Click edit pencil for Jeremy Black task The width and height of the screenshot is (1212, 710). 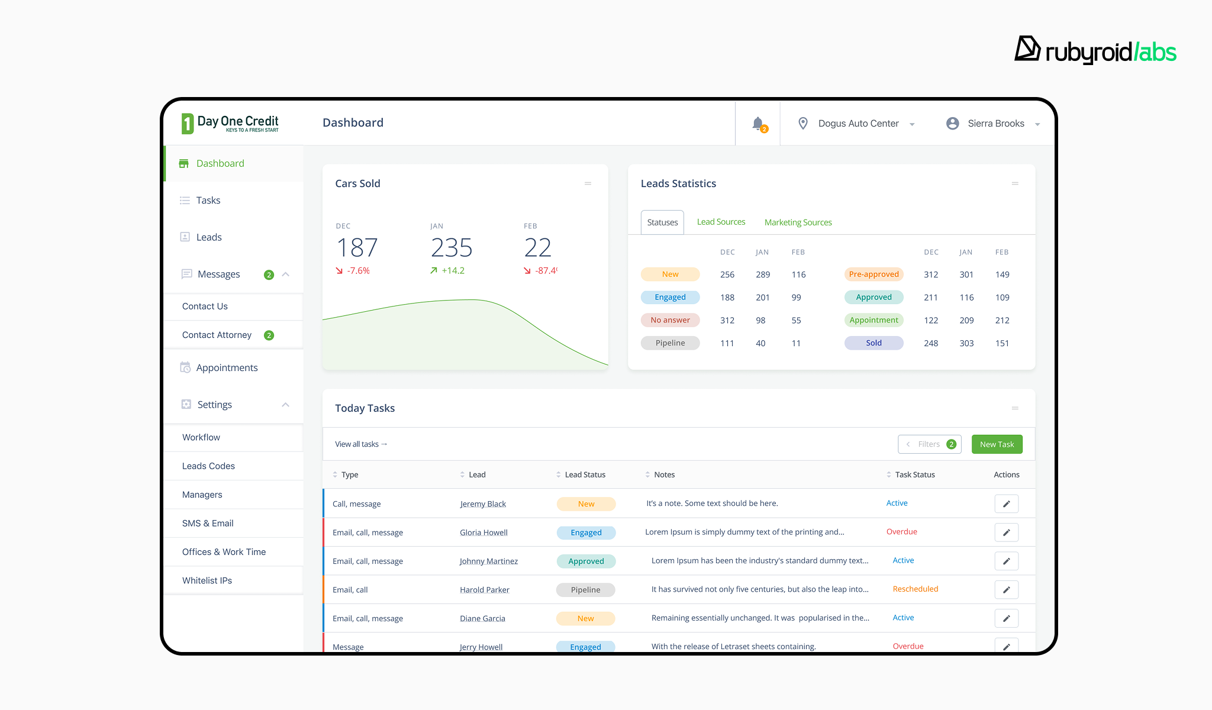pyautogui.click(x=1006, y=504)
